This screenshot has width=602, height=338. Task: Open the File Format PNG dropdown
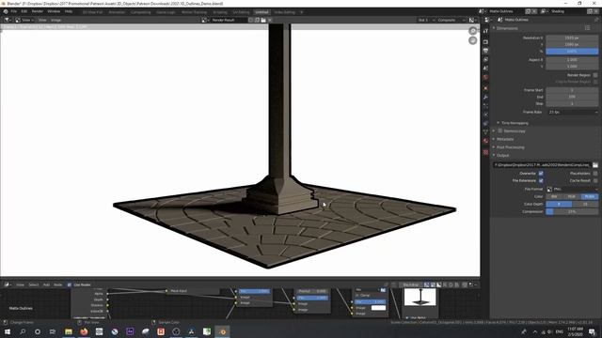[x=572, y=189]
